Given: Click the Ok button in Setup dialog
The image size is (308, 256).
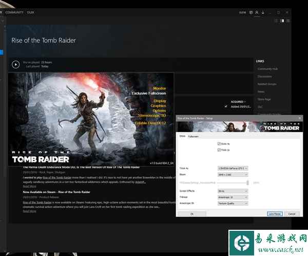Looking at the screenshot, I should tap(192, 214).
